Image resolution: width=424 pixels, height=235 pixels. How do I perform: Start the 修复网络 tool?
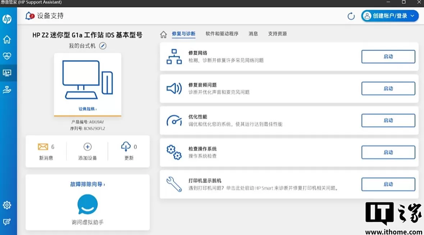[x=388, y=57]
